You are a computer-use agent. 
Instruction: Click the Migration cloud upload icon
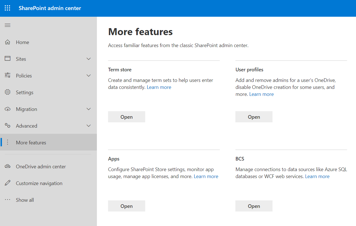[x=8, y=109]
